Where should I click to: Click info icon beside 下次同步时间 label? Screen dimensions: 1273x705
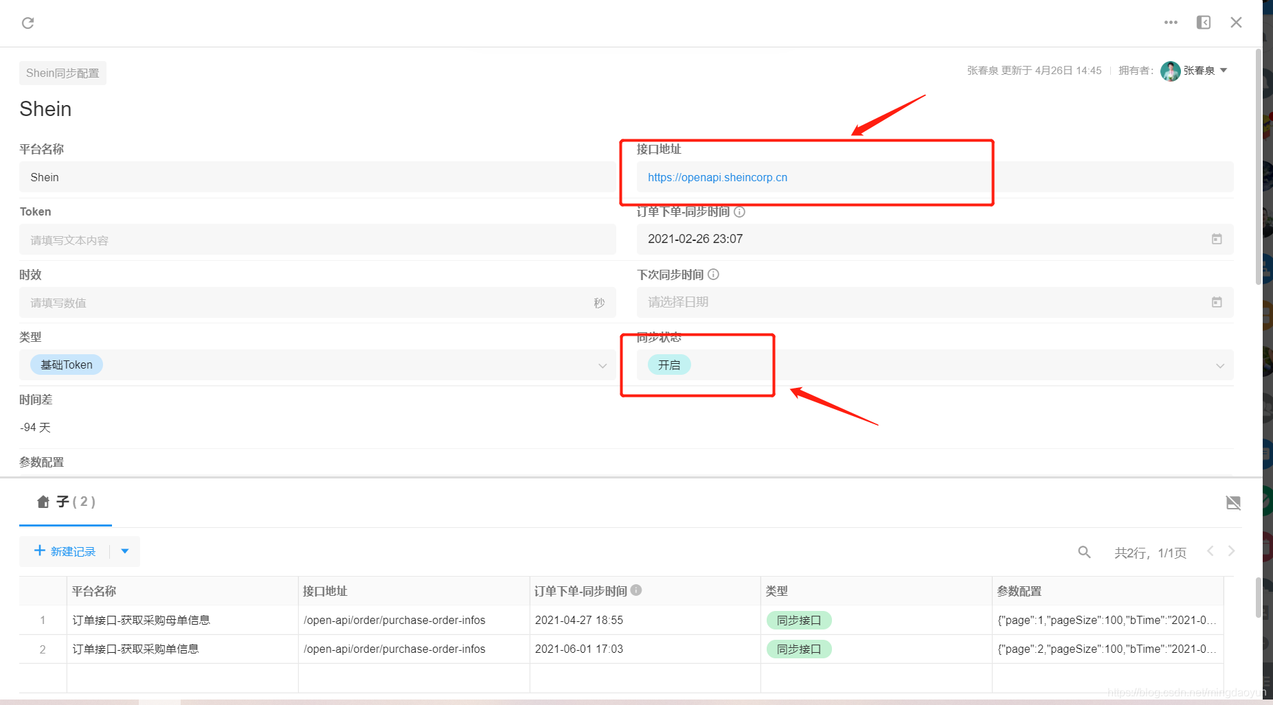(713, 275)
